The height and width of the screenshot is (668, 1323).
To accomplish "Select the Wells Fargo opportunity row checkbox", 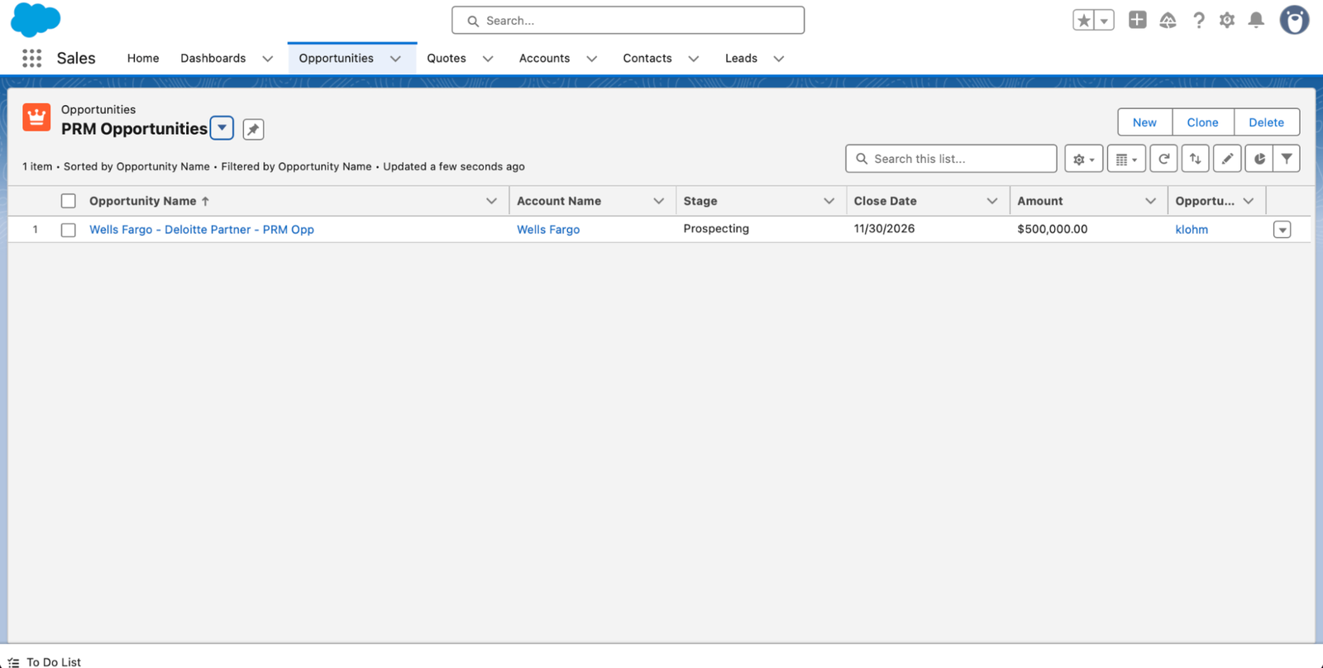I will 69,230.
